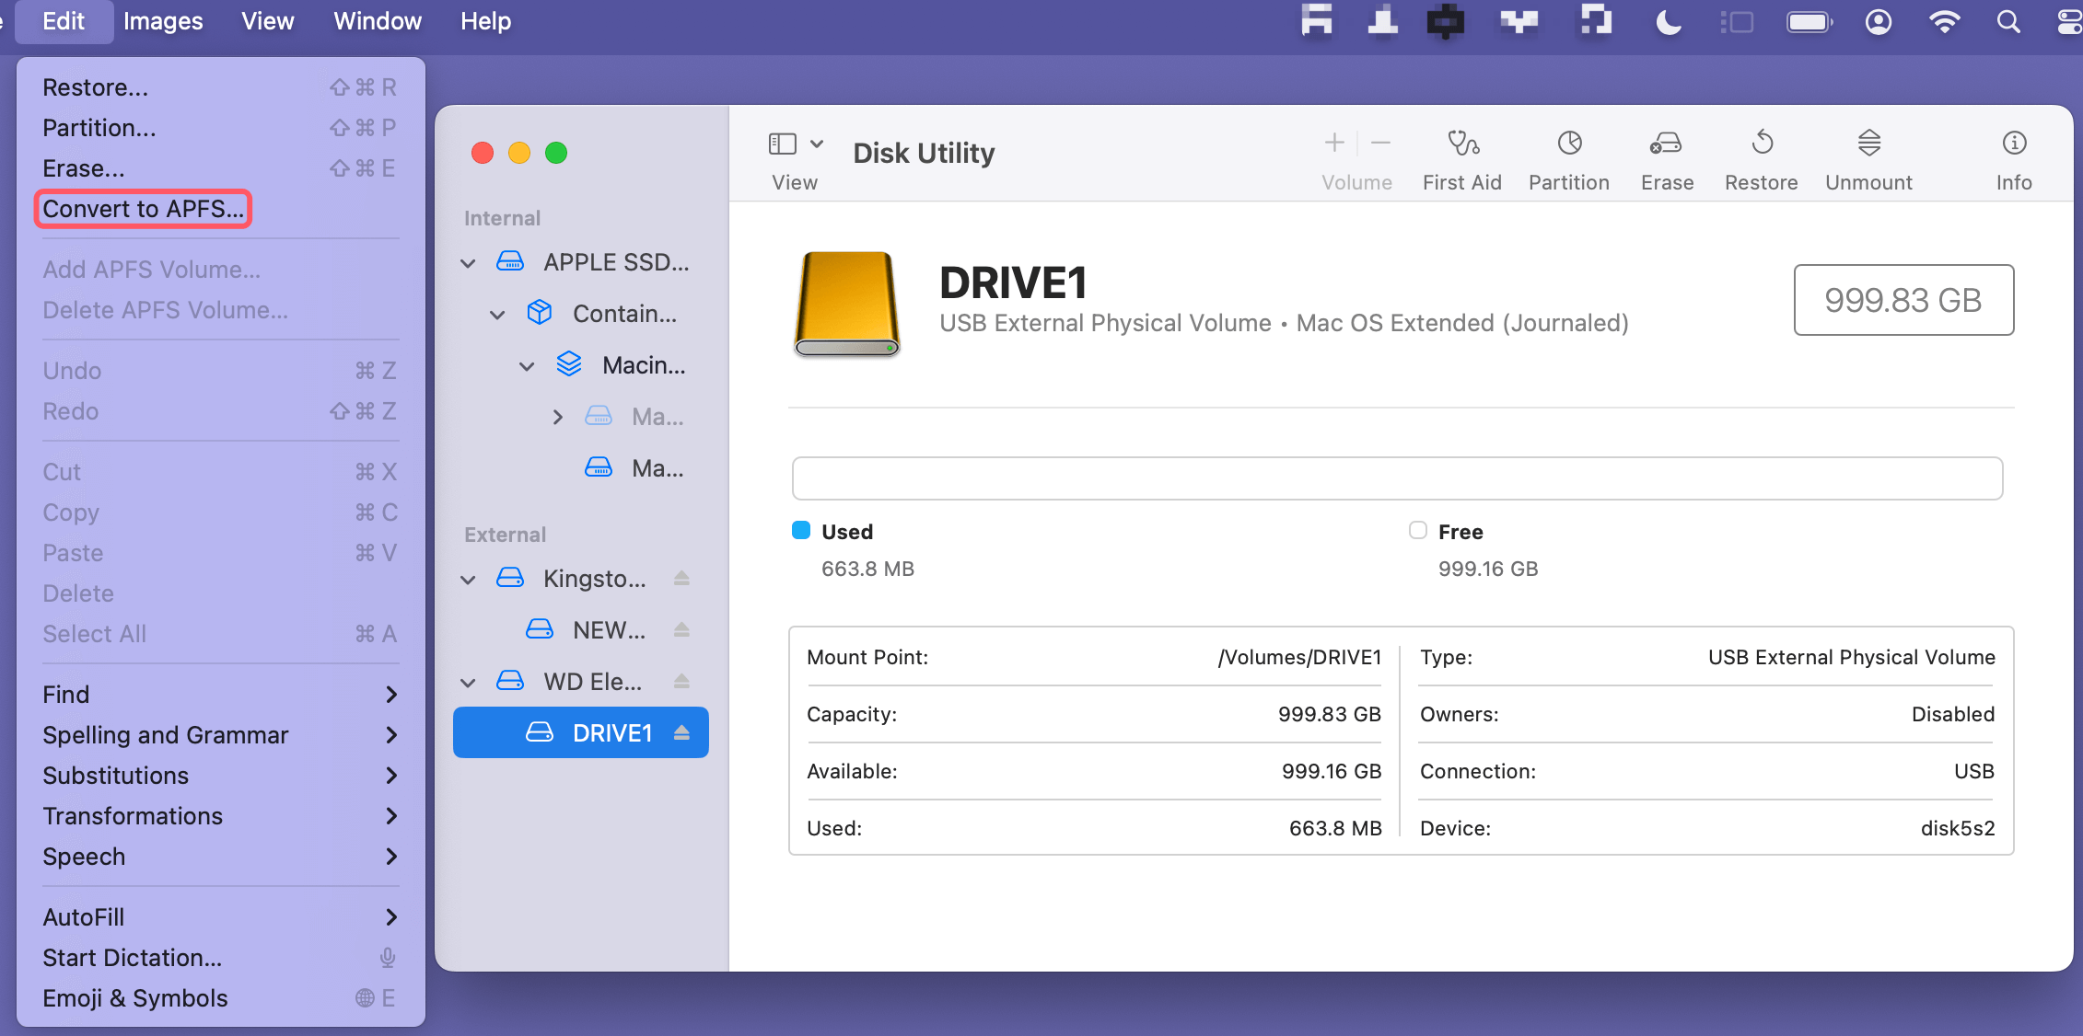Click the Erase toolbar icon
2083x1036 pixels.
[1666, 144]
